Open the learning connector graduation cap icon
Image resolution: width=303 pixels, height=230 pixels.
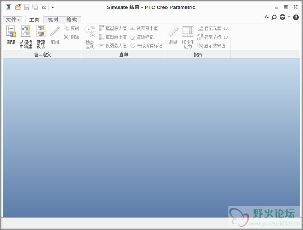click(x=282, y=17)
